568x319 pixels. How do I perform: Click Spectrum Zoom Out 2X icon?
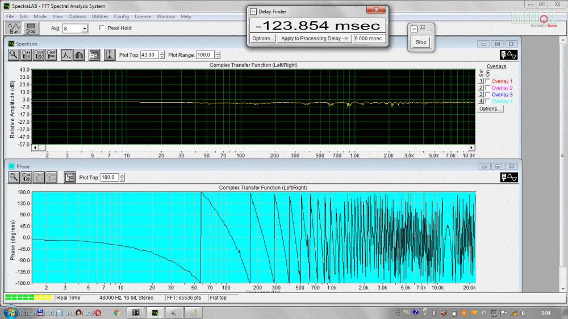39,54
